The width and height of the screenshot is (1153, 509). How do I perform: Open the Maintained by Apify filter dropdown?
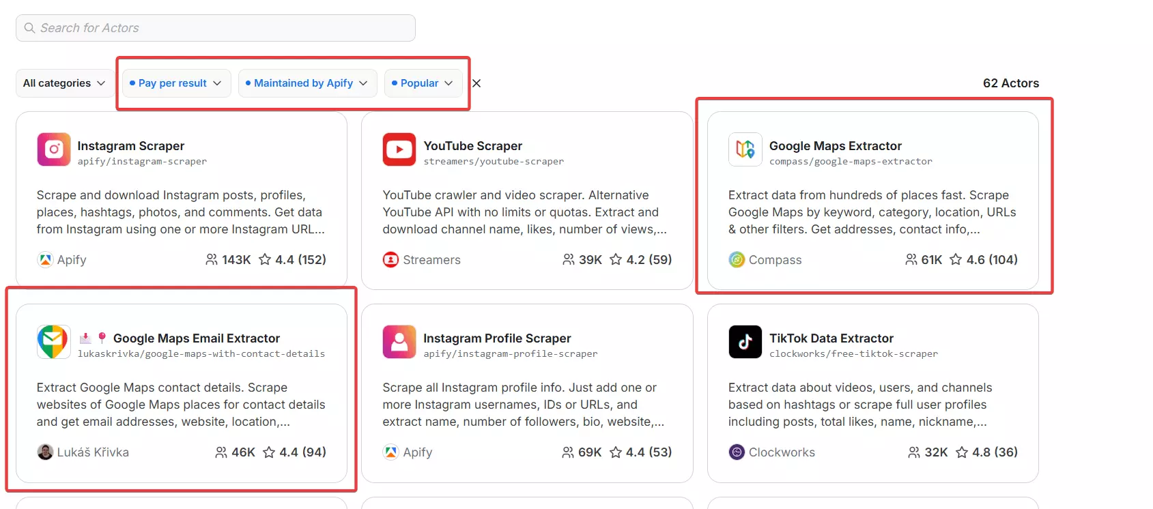307,83
